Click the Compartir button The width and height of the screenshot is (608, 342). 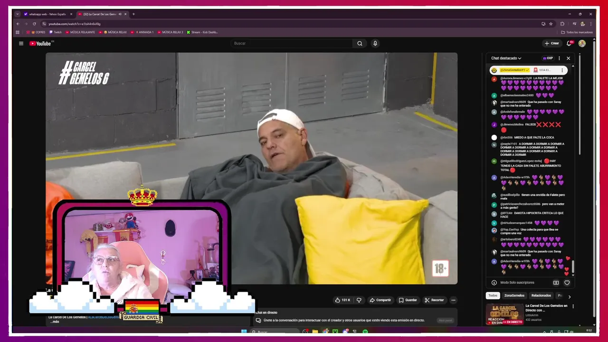click(380, 300)
